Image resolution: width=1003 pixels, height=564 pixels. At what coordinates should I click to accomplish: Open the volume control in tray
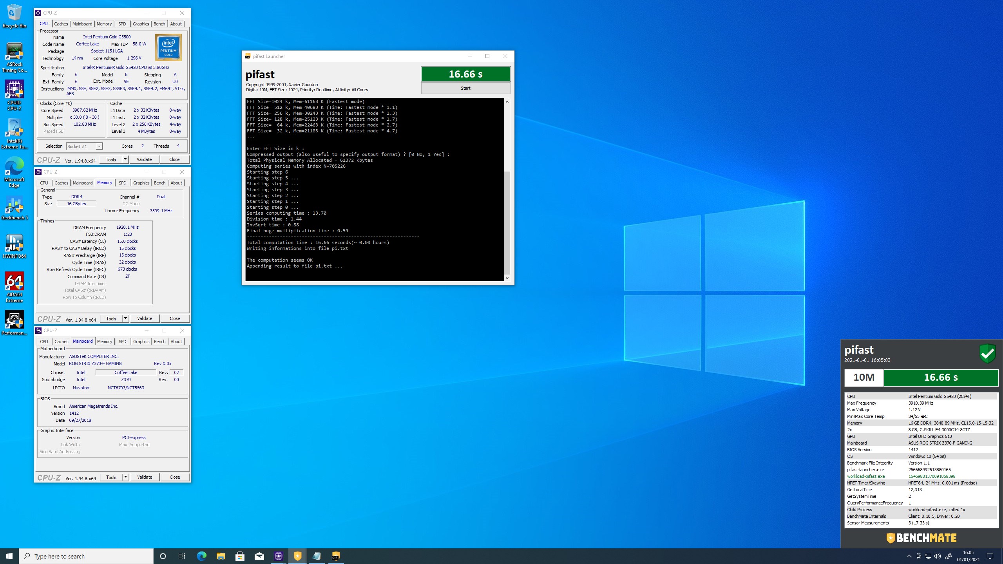click(x=938, y=556)
